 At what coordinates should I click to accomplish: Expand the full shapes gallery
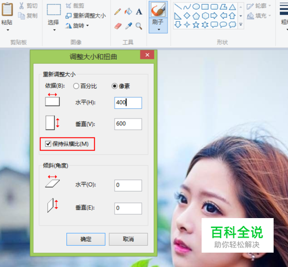point(241,25)
